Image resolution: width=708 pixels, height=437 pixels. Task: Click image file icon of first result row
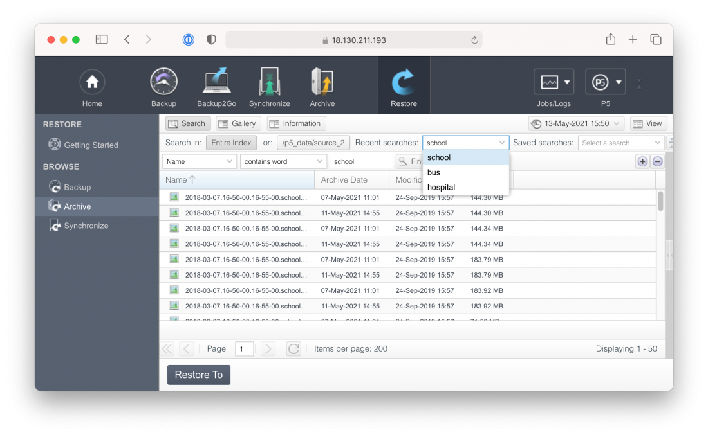(174, 197)
